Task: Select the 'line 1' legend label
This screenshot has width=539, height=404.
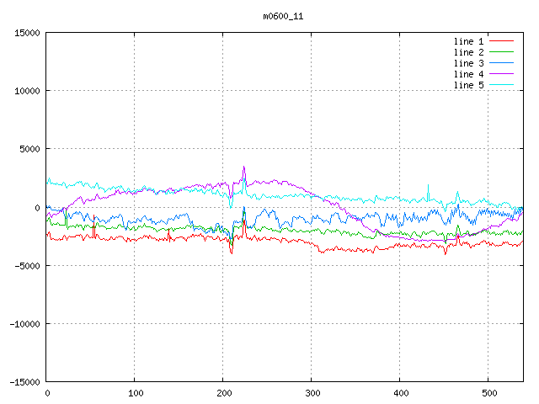Action: point(468,41)
